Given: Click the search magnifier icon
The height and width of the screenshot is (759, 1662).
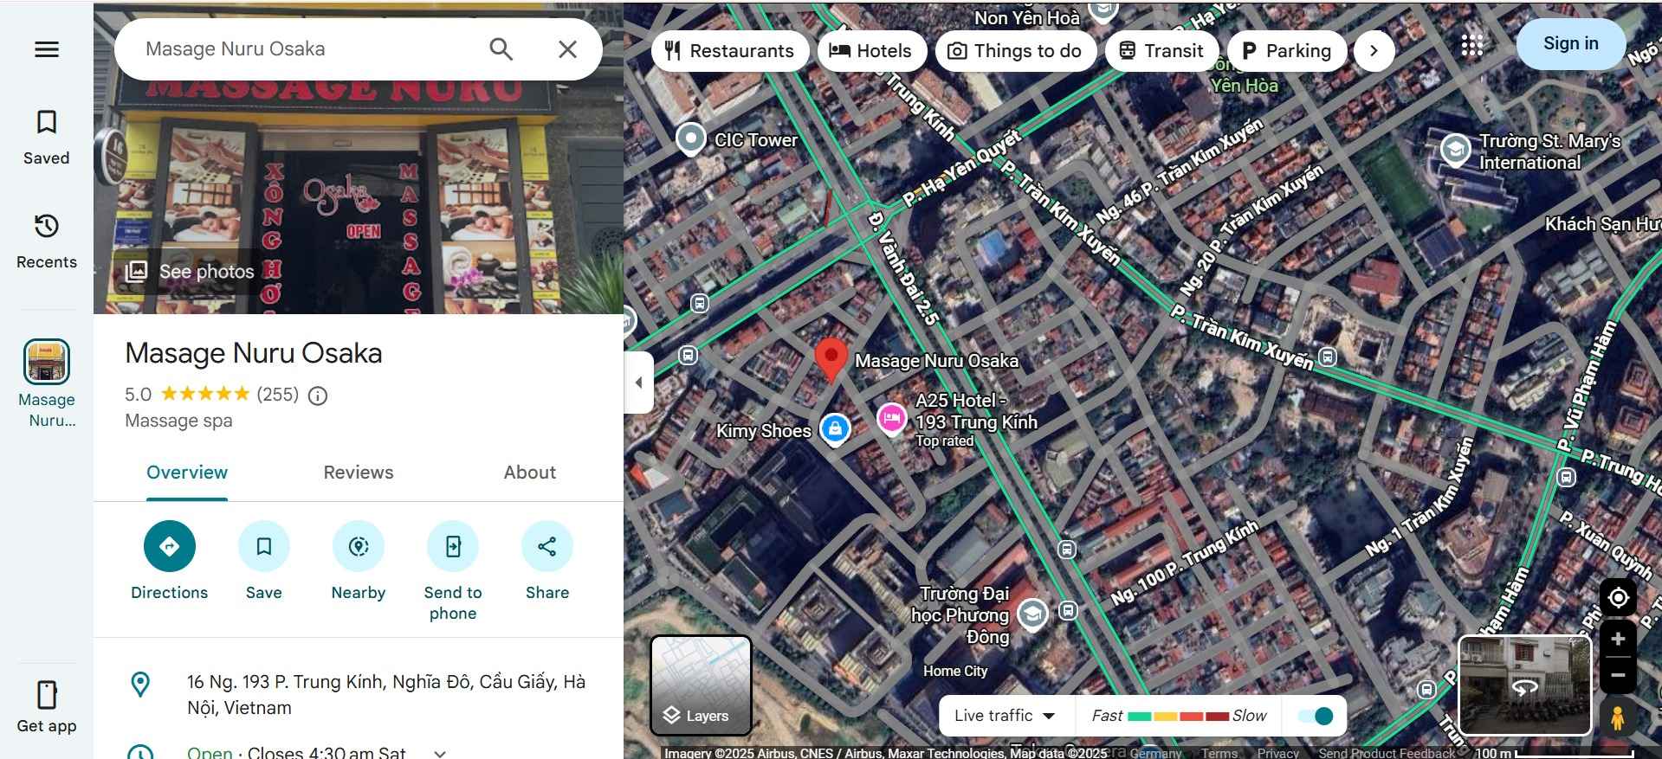Looking at the screenshot, I should tap(501, 49).
